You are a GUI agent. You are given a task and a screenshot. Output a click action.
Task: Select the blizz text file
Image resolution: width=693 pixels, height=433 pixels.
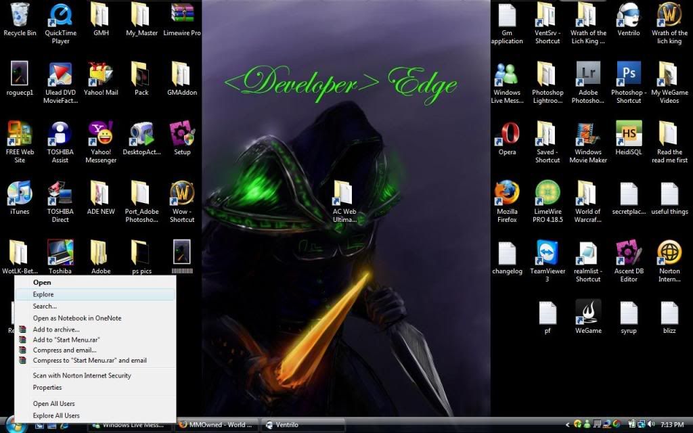click(x=669, y=313)
